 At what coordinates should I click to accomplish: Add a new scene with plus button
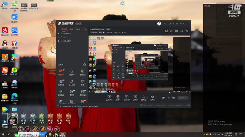[86, 29]
